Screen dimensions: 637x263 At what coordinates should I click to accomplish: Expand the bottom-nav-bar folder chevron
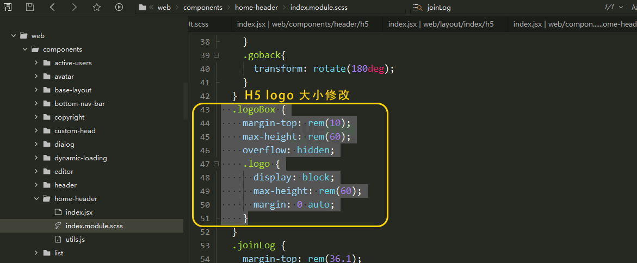tap(36, 103)
